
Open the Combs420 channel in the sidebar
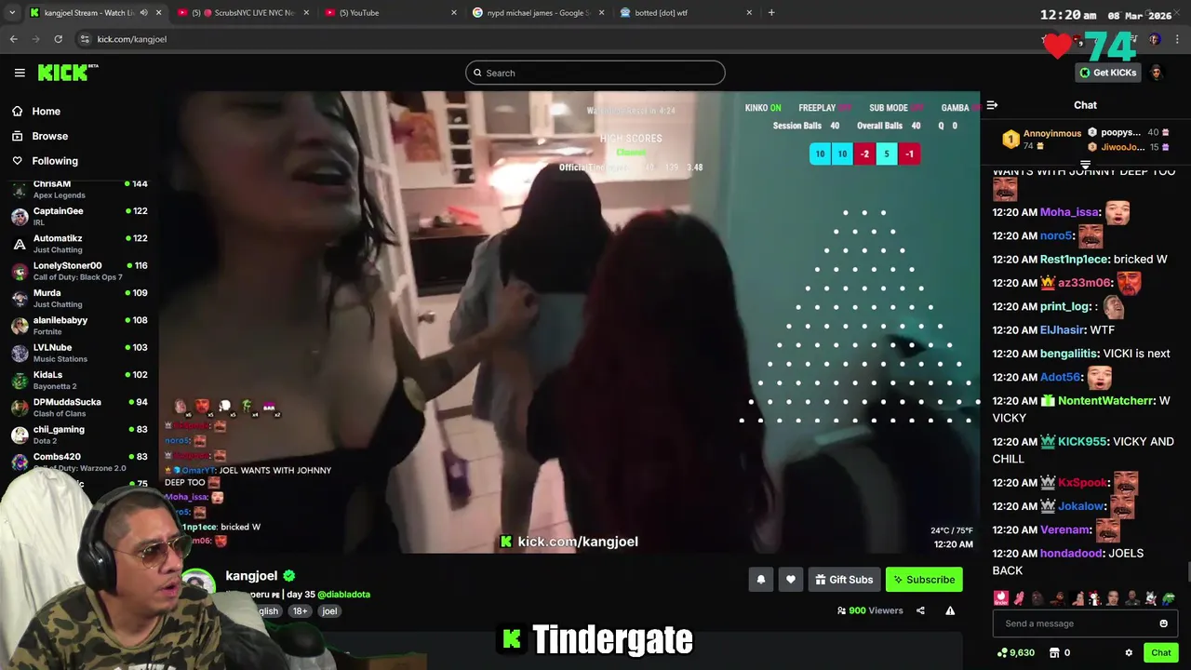(79, 462)
